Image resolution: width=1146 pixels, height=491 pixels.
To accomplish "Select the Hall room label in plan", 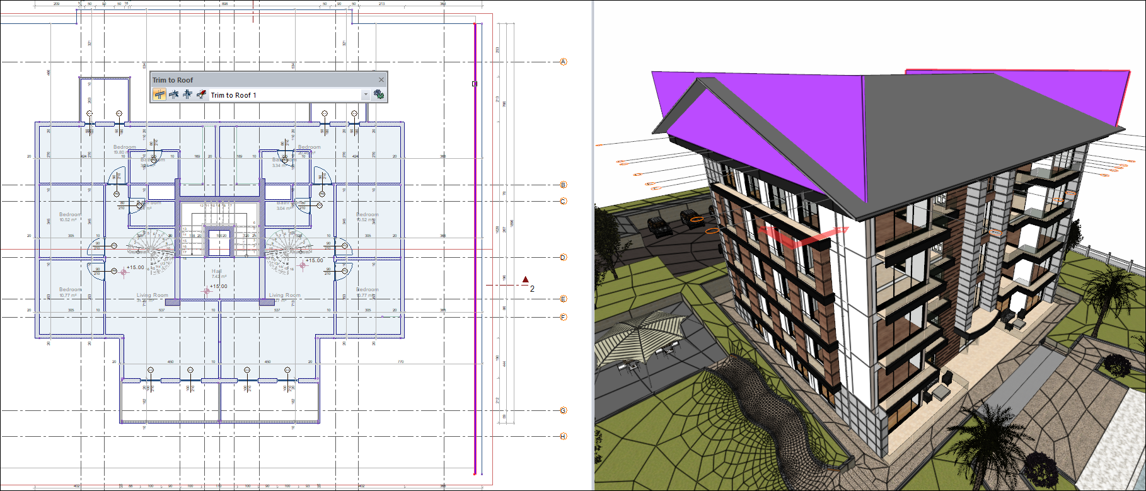I will point(217,271).
